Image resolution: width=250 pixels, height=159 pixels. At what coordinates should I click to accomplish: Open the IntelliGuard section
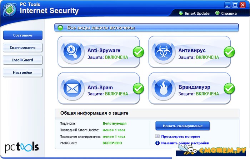click(x=22, y=60)
